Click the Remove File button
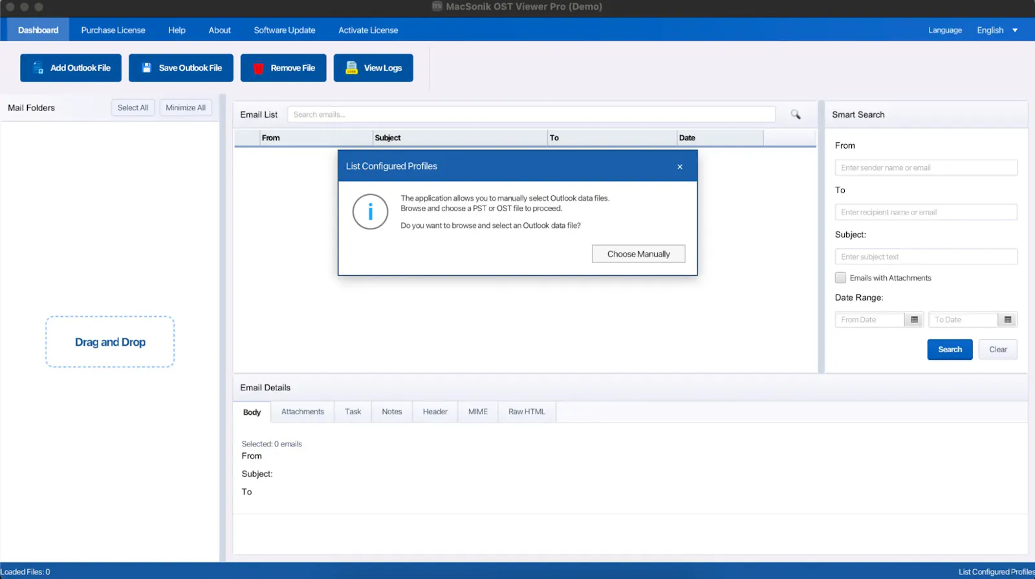 coord(283,68)
